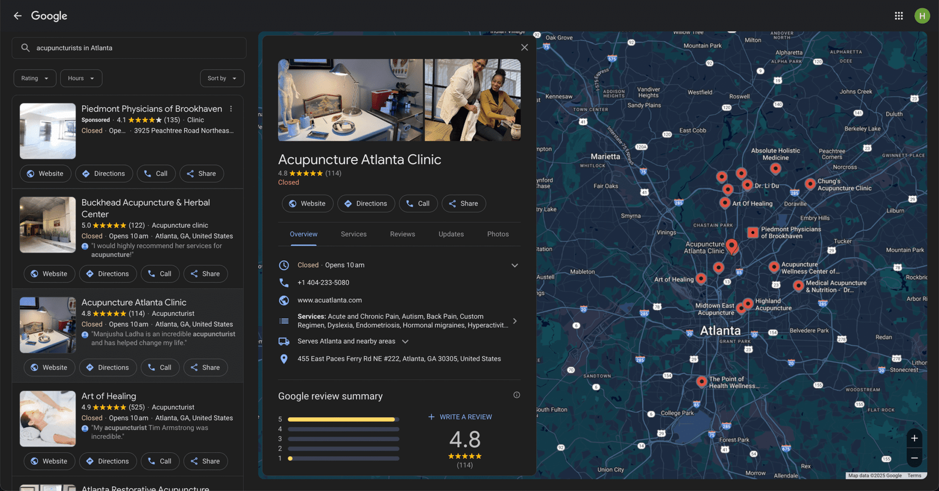Viewport: 939px width, 491px height.
Task: Call Art of Healing from results list
Action: [160, 462]
